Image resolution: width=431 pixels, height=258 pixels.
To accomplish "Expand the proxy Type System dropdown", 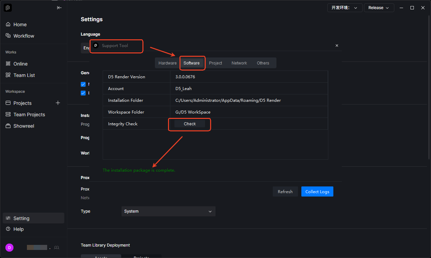I will (168, 211).
